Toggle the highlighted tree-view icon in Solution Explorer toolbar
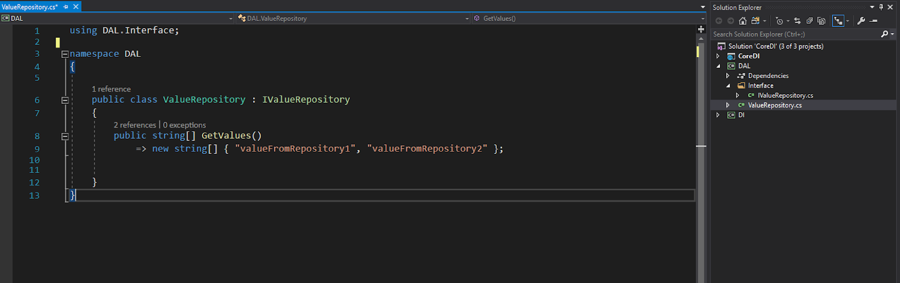Viewport: 900px width, 283px height. 838,21
